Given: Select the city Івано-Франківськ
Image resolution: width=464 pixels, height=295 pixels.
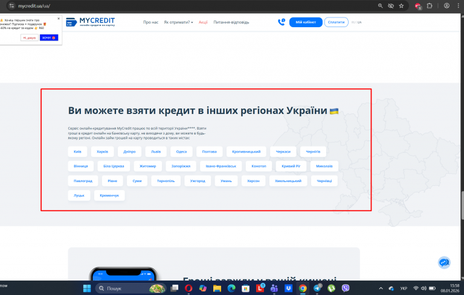Looking at the screenshot, I should [x=221, y=166].
